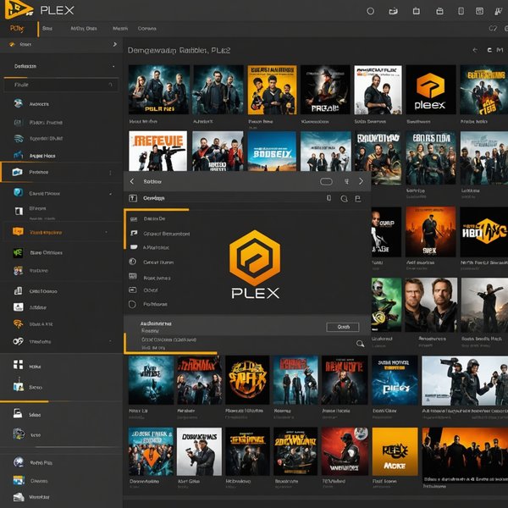Select the last navigation tab in the top row
The image size is (508, 508).
(146, 29)
